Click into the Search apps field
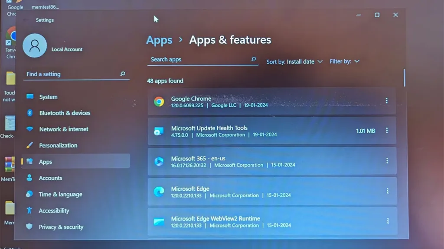 point(203,60)
